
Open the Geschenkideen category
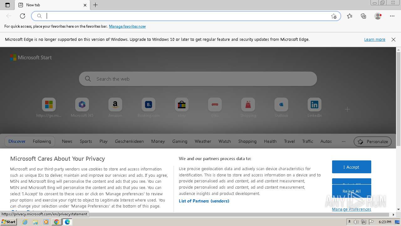(129, 141)
